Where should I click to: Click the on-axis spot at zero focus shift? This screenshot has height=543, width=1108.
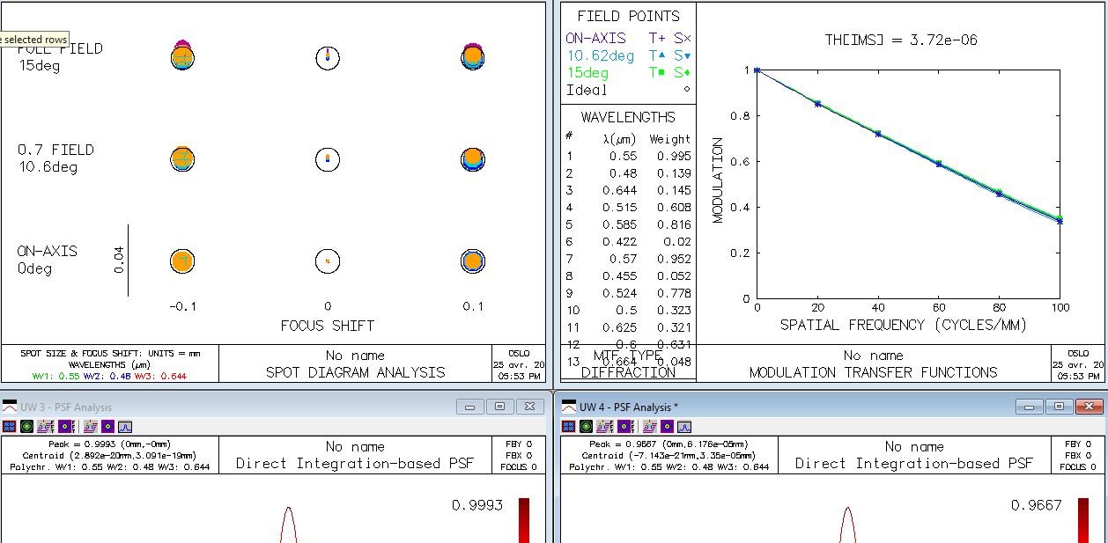(328, 260)
